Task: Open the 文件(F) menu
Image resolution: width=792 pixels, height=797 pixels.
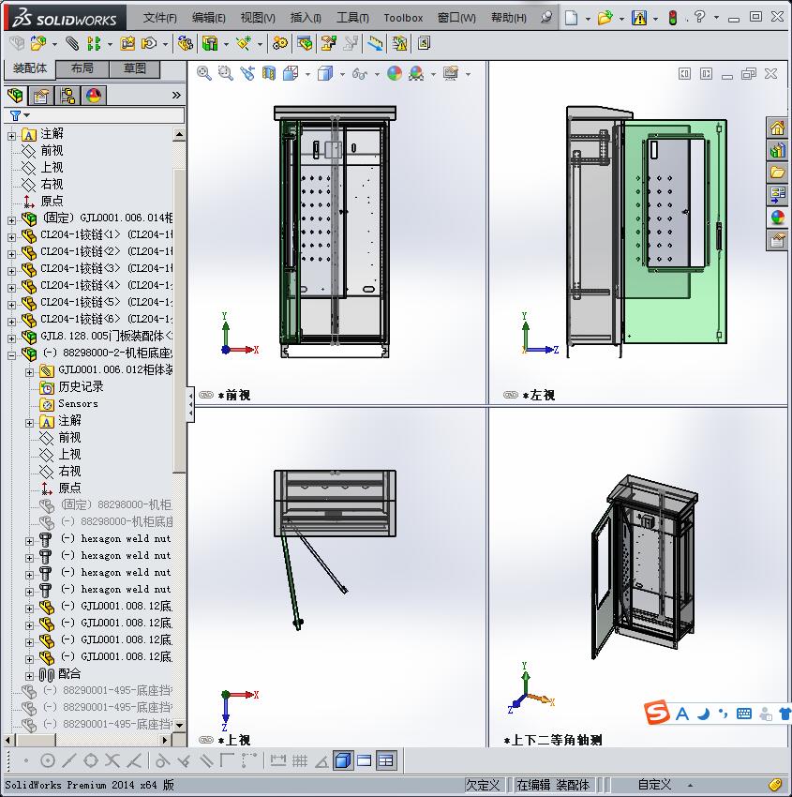Action: click(160, 18)
